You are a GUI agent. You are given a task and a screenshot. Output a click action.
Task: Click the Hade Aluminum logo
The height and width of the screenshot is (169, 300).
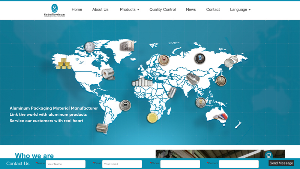click(54, 11)
